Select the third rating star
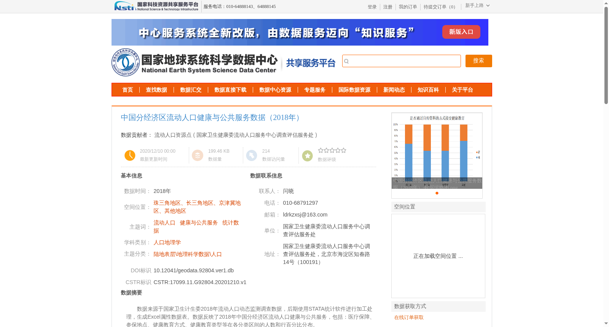The image size is (609, 327). click(x=332, y=150)
